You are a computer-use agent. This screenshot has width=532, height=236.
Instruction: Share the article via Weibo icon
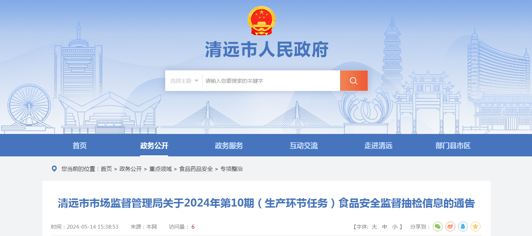(450, 227)
